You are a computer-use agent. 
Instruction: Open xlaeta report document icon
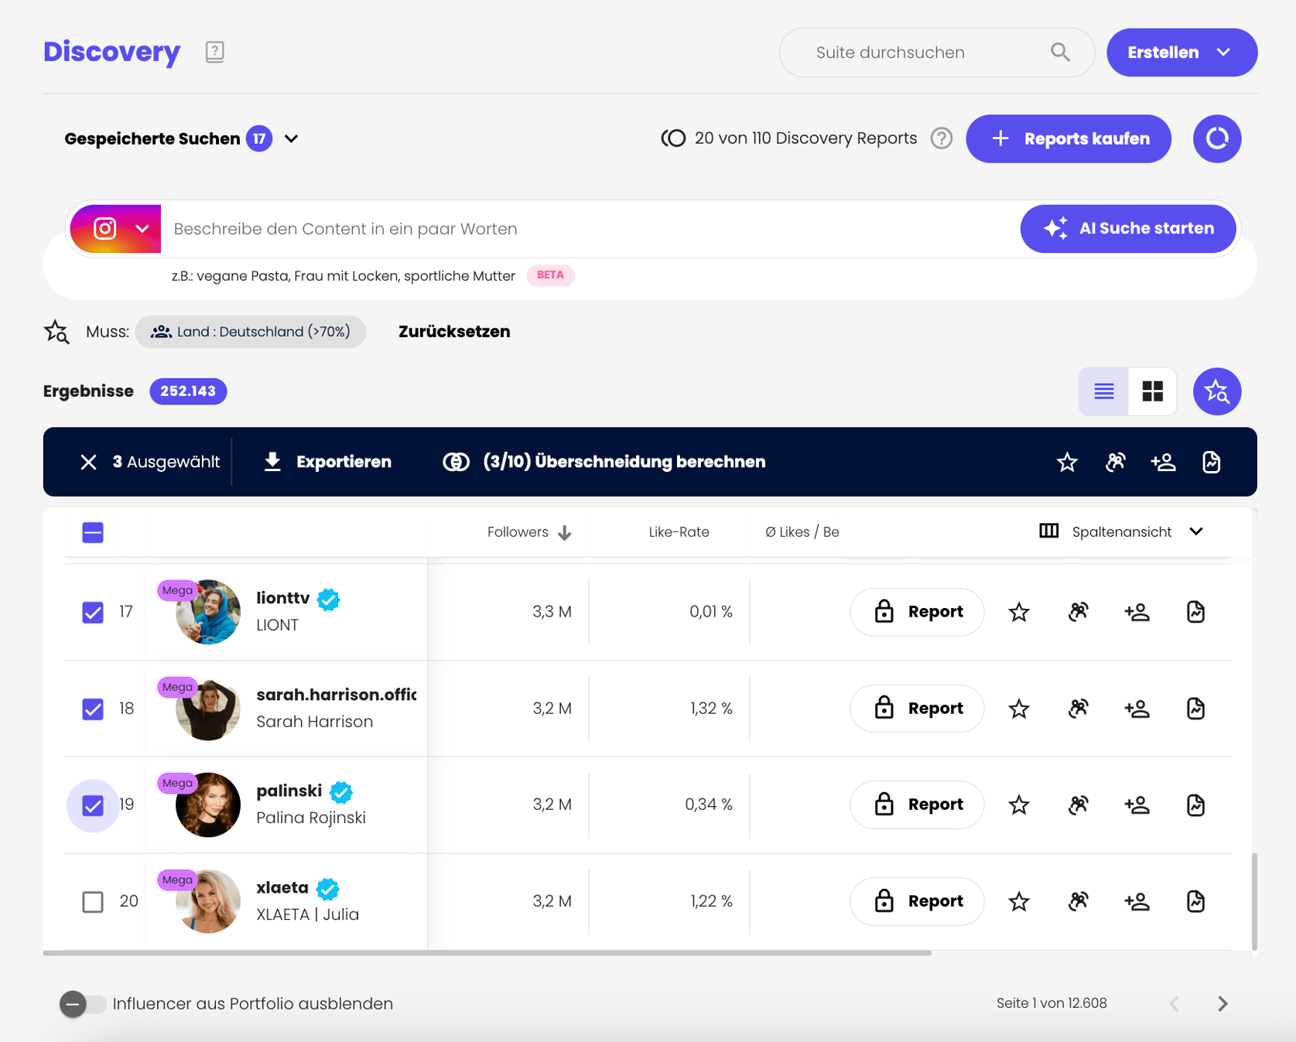(x=1195, y=901)
